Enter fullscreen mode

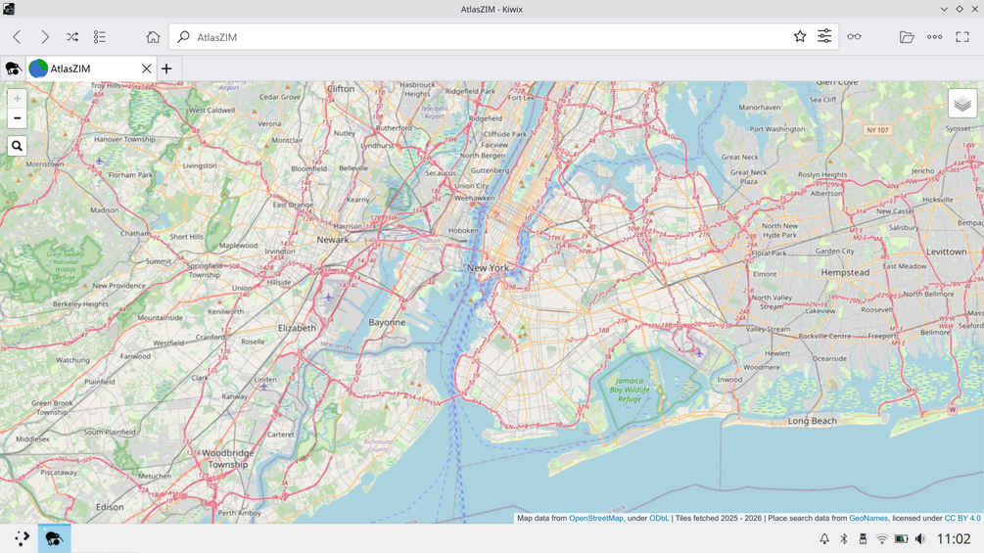coord(962,37)
